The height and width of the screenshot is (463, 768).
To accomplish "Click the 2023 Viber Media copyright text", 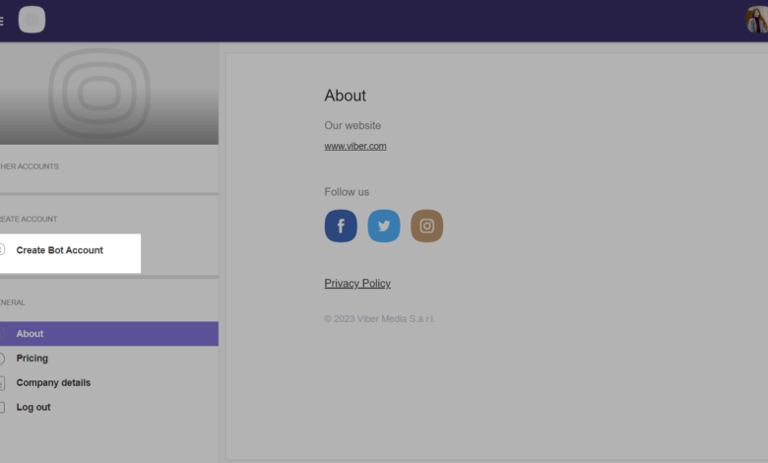I will click(379, 318).
